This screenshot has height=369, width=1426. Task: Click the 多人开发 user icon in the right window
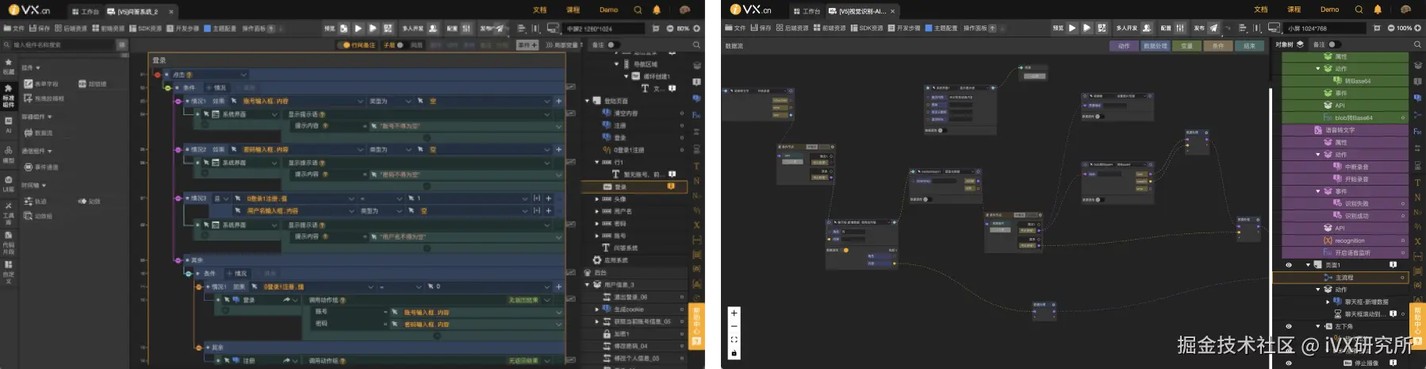pyautogui.click(x=1147, y=28)
